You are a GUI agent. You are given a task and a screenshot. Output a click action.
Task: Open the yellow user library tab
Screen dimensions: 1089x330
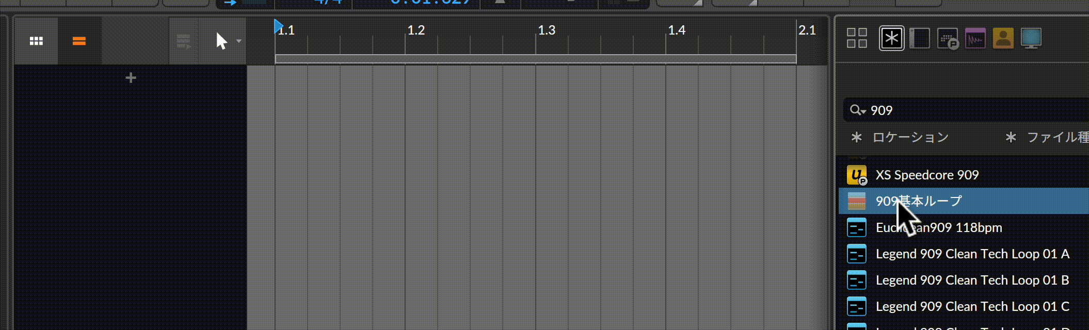[x=1003, y=38]
